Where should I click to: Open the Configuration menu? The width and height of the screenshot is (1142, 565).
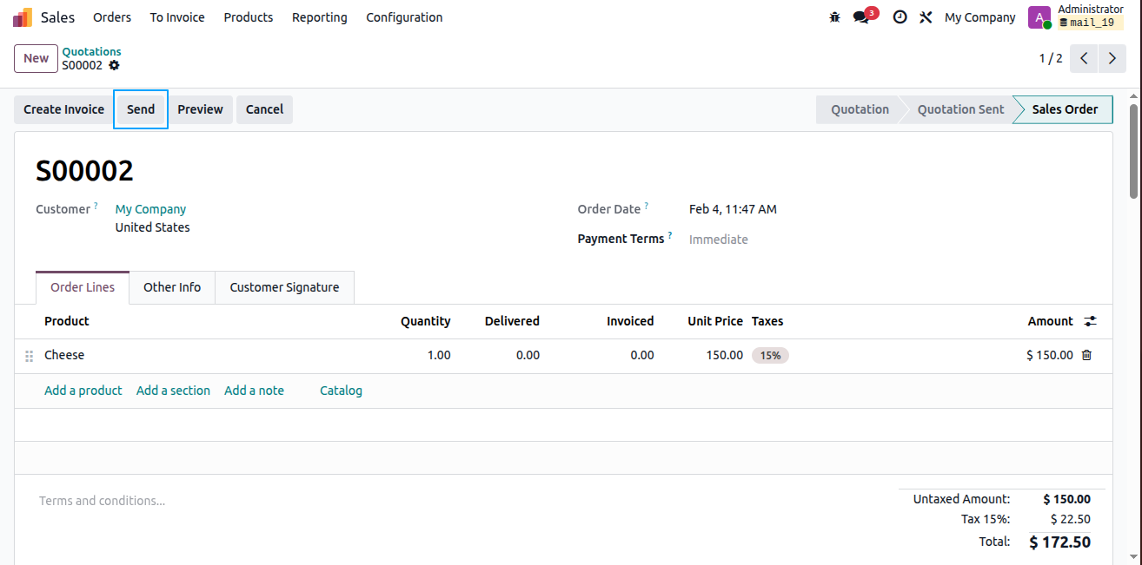[404, 17]
